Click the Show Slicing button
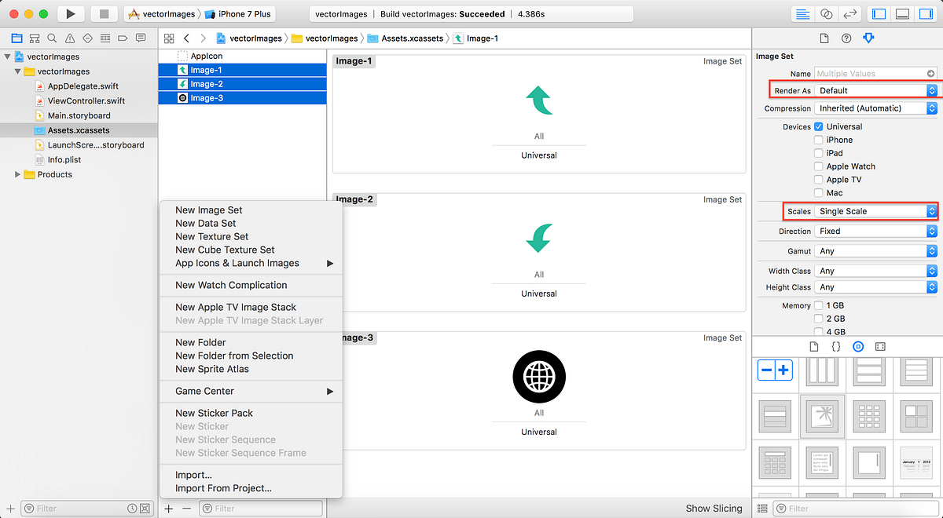 pos(714,509)
